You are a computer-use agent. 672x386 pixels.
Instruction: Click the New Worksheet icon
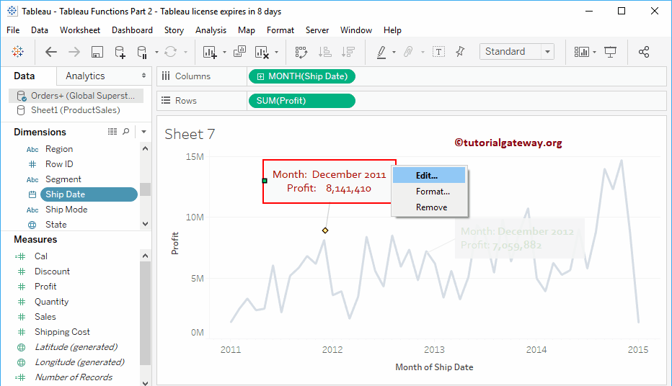[x=210, y=52]
